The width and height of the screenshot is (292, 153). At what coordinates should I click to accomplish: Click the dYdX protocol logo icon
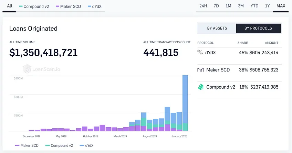click(200, 52)
